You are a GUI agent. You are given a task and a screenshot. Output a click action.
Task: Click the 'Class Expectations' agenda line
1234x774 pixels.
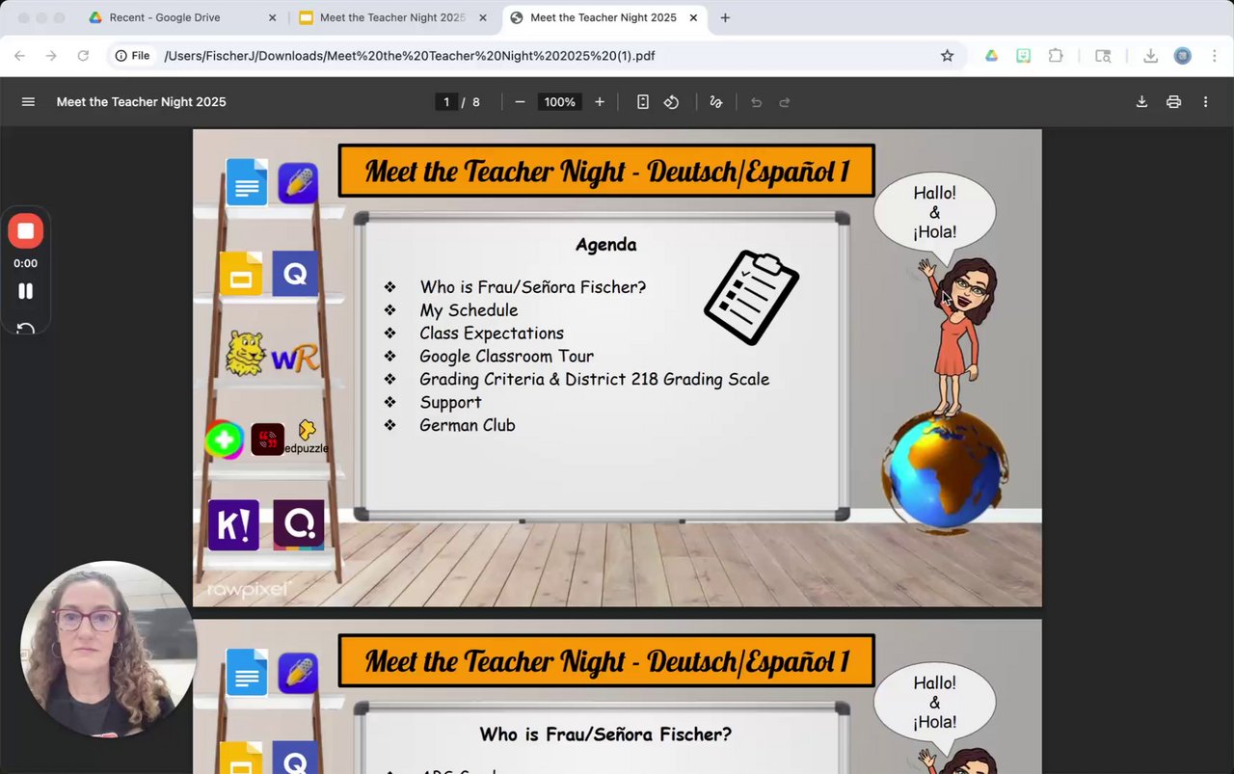[x=492, y=334]
